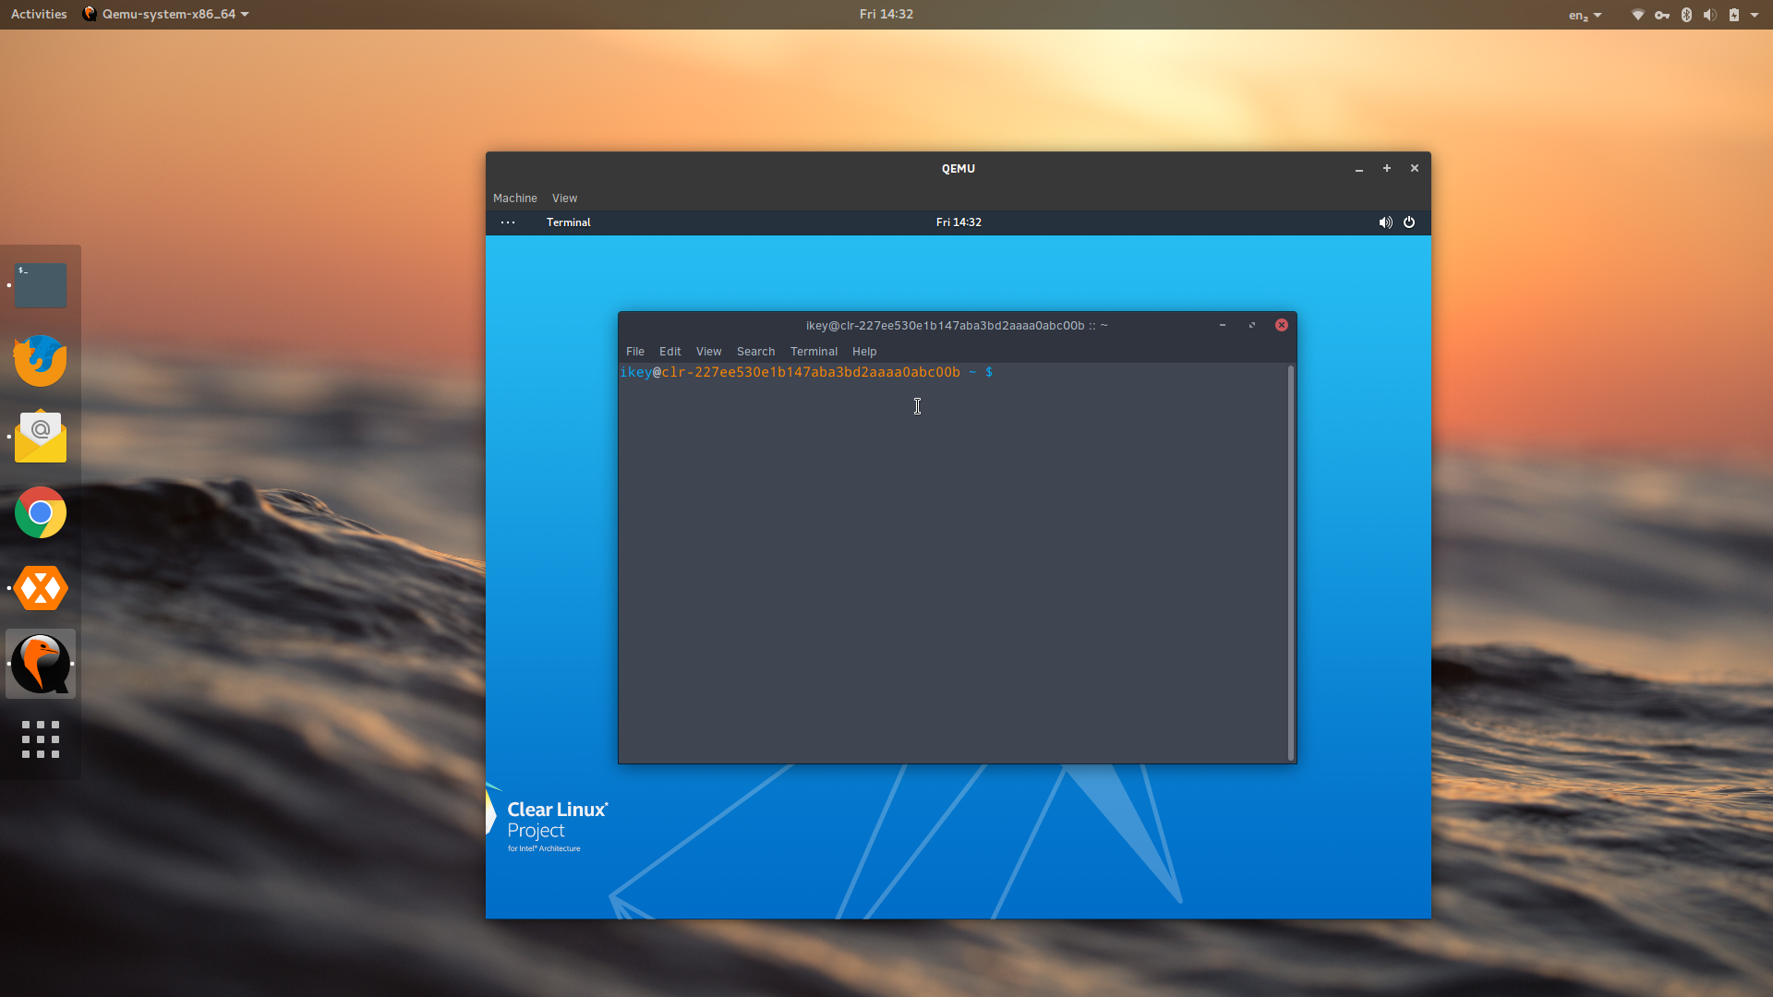Click the Wi-Fi status icon in the top bar
The image size is (1773, 997).
click(x=1637, y=15)
